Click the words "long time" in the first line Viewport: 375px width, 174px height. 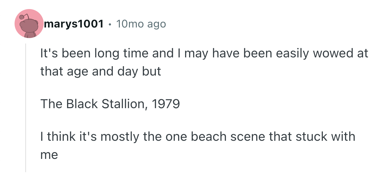click(122, 53)
